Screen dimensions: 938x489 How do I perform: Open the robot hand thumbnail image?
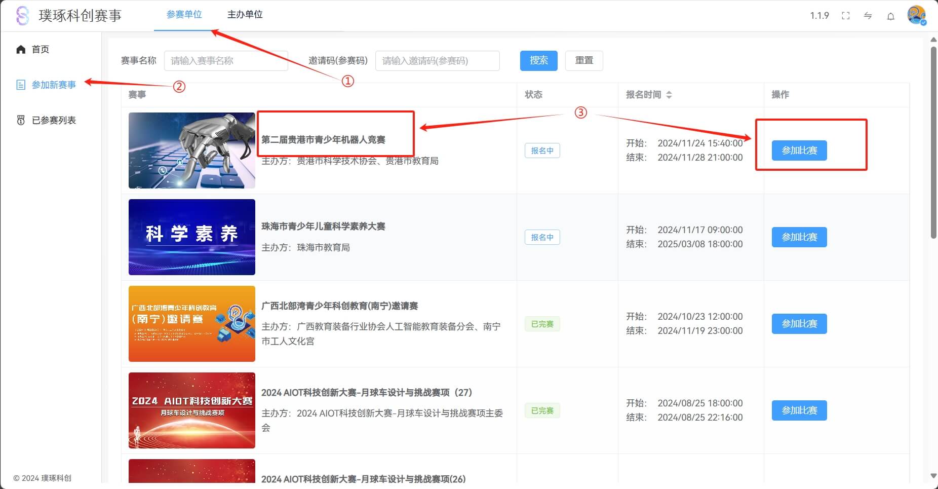(x=192, y=151)
